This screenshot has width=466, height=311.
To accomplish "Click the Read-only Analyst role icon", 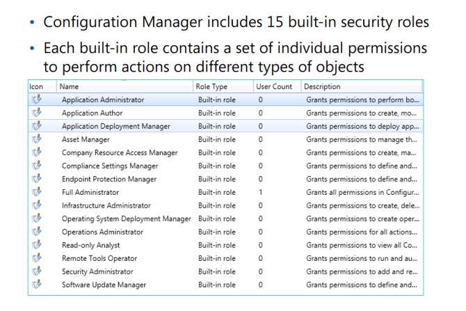I will [37, 245].
